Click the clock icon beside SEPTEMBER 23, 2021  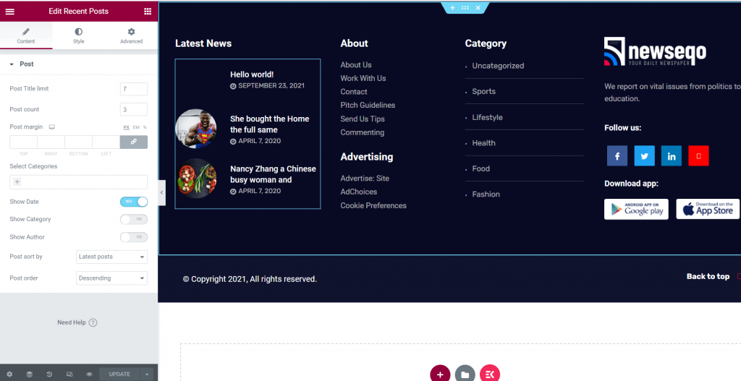(233, 86)
